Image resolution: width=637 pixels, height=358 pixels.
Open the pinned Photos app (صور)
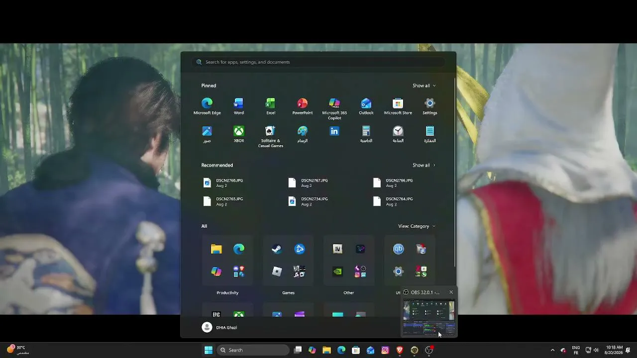pyautogui.click(x=207, y=134)
